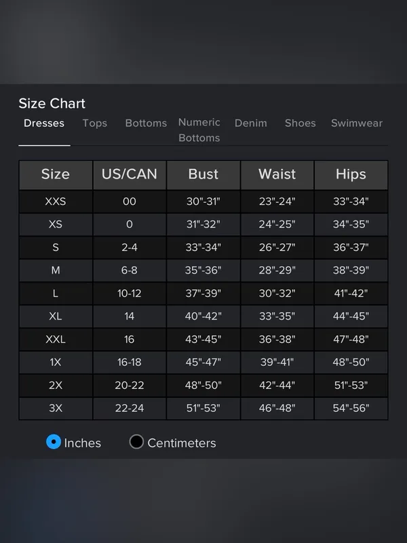
Task: Click the waist measurement 23"-24"
Action: (x=277, y=202)
